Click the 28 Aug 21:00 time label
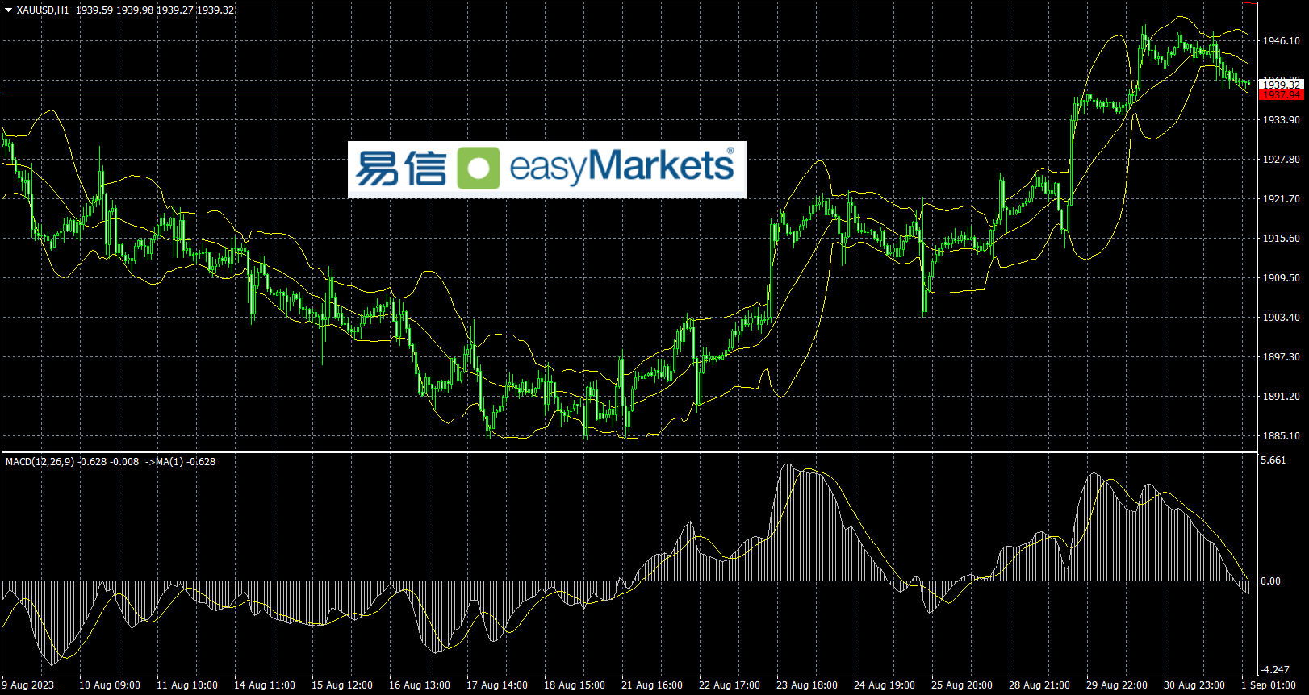1309x695 pixels. coord(1039,685)
